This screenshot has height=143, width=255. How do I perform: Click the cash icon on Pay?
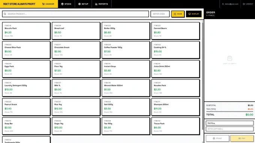239,139
